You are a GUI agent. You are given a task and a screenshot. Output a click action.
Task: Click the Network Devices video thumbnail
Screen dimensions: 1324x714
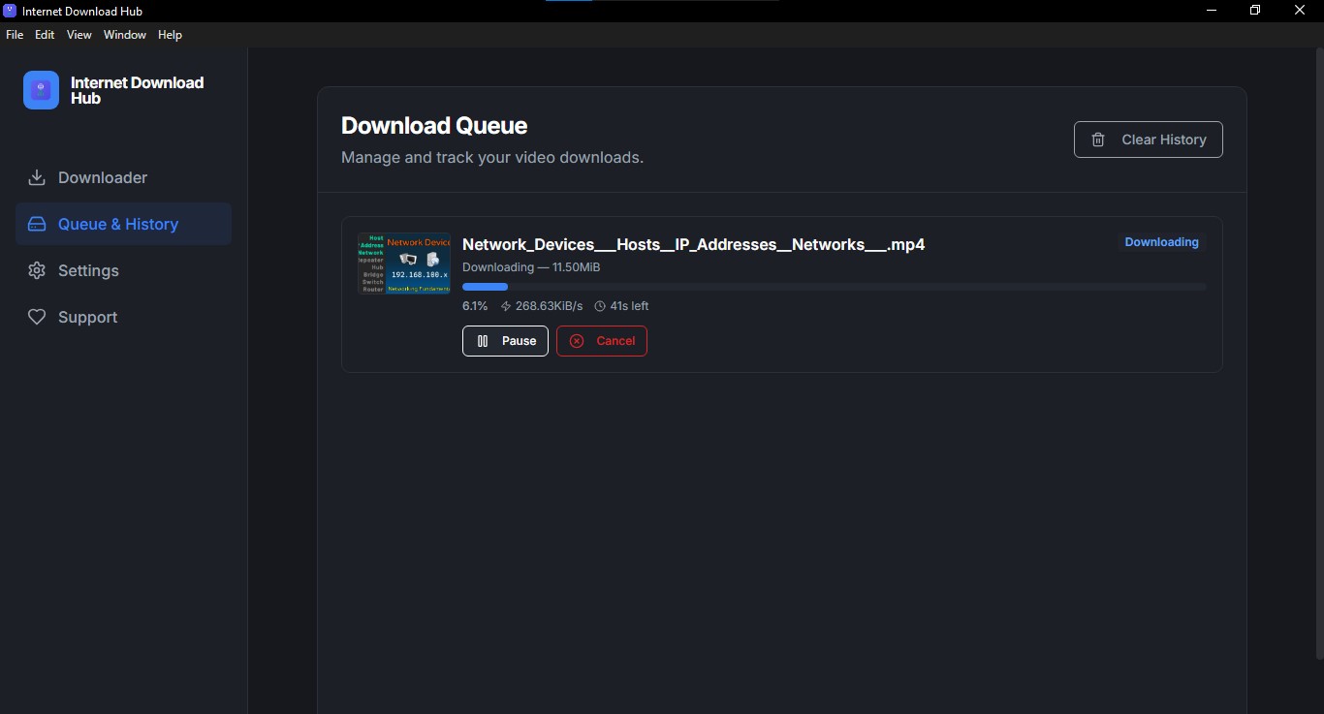coord(404,263)
